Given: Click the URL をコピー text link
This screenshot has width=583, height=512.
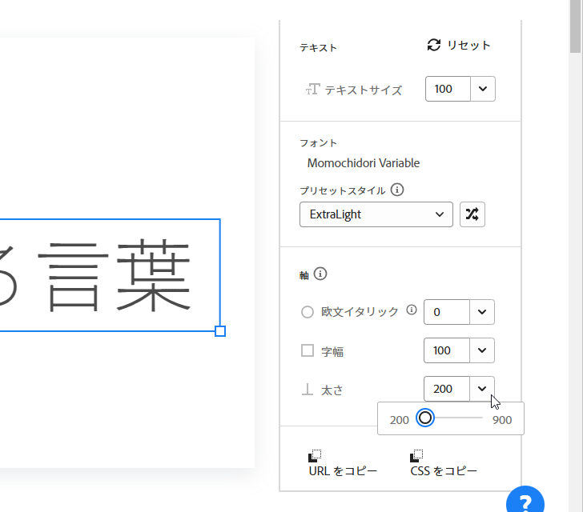Looking at the screenshot, I should (343, 471).
